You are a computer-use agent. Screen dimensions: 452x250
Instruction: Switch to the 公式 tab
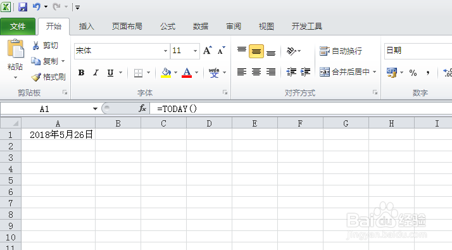(168, 27)
